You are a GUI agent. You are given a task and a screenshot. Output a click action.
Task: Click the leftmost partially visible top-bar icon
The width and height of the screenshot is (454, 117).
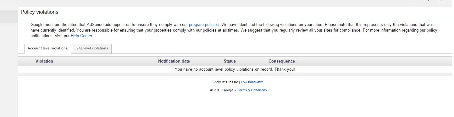tap(415, 1)
